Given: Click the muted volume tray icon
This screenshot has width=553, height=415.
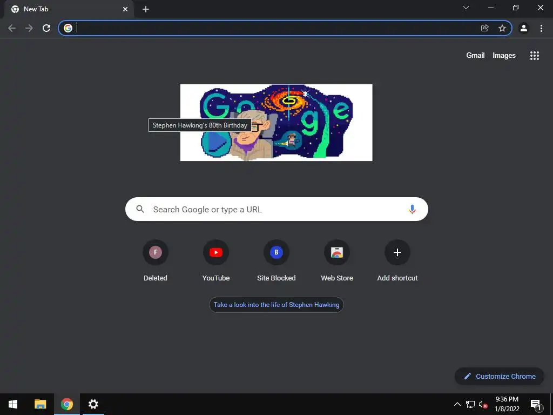Looking at the screenshot, I should 483,404.
